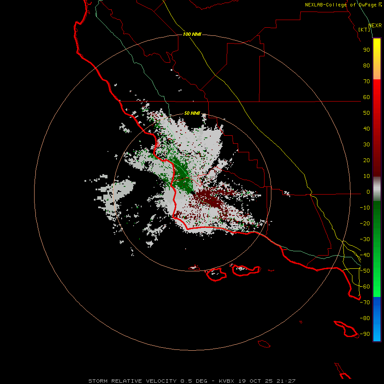Select the NEXLAB-College of DuPage credit text
Screen dimensions: 384x384
343,5
